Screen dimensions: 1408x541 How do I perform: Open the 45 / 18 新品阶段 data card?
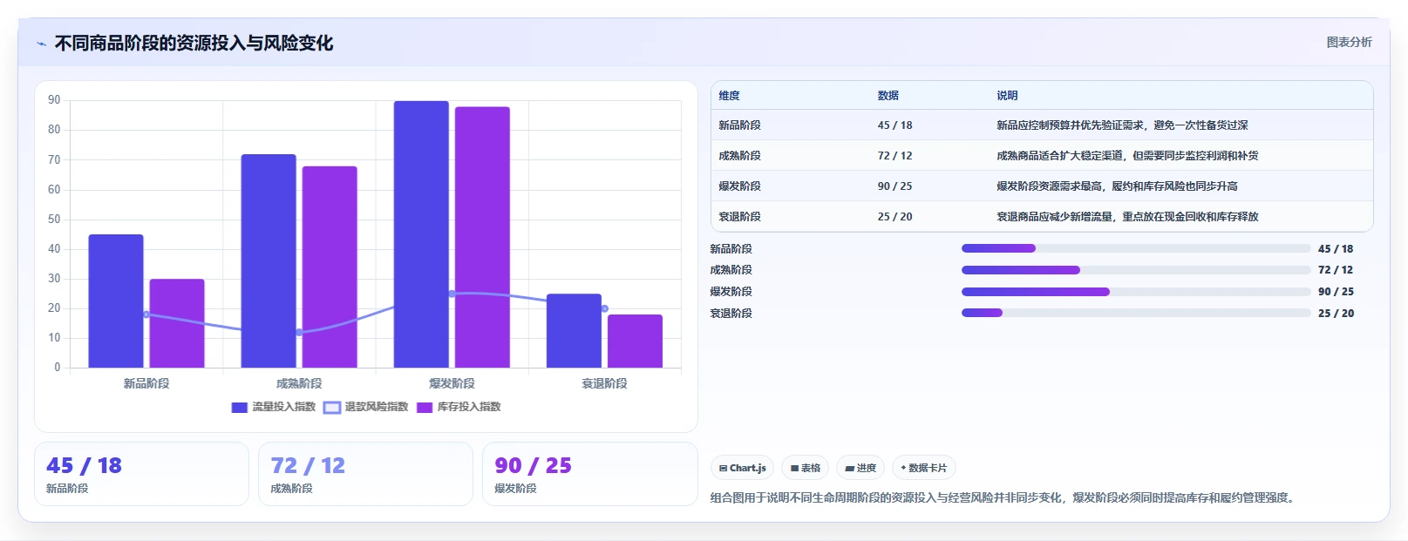pos(141,474)
